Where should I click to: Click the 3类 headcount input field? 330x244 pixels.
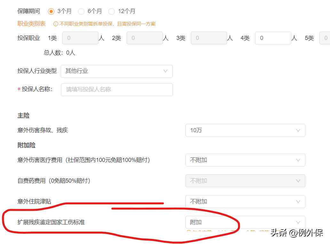(209, 38)
